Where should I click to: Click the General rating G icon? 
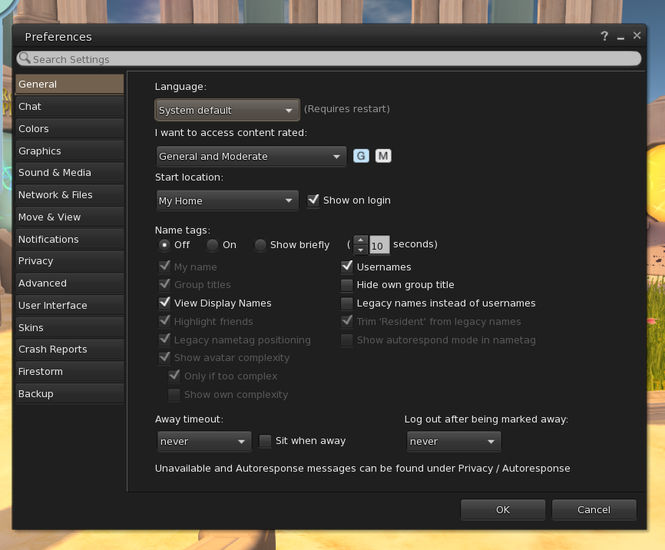point(361,156)
